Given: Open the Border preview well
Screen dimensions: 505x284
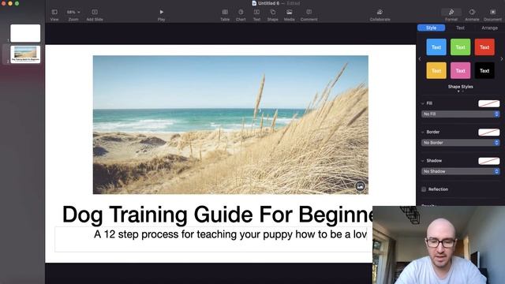Looking at the screenshot, I should [x=489, y=132].
